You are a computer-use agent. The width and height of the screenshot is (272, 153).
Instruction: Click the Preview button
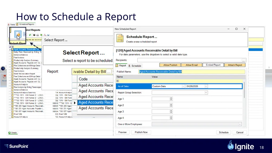coord(122,132)
